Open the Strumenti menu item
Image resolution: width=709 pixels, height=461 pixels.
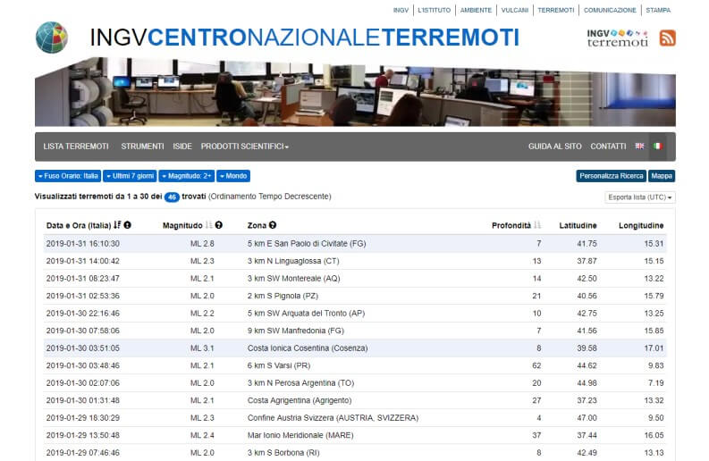tap(142, 147)
